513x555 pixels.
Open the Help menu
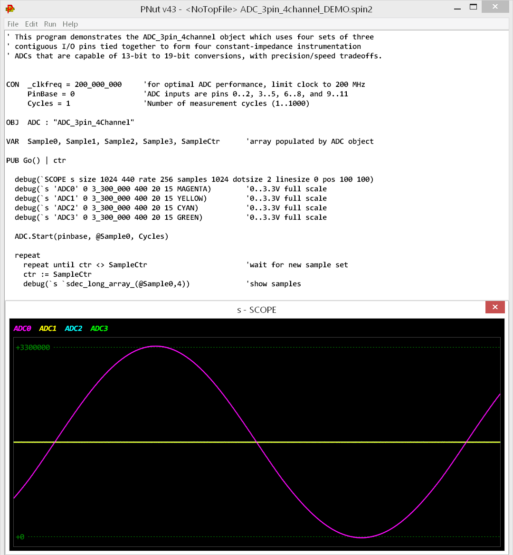pyautogui.click(x=69, y=24)
